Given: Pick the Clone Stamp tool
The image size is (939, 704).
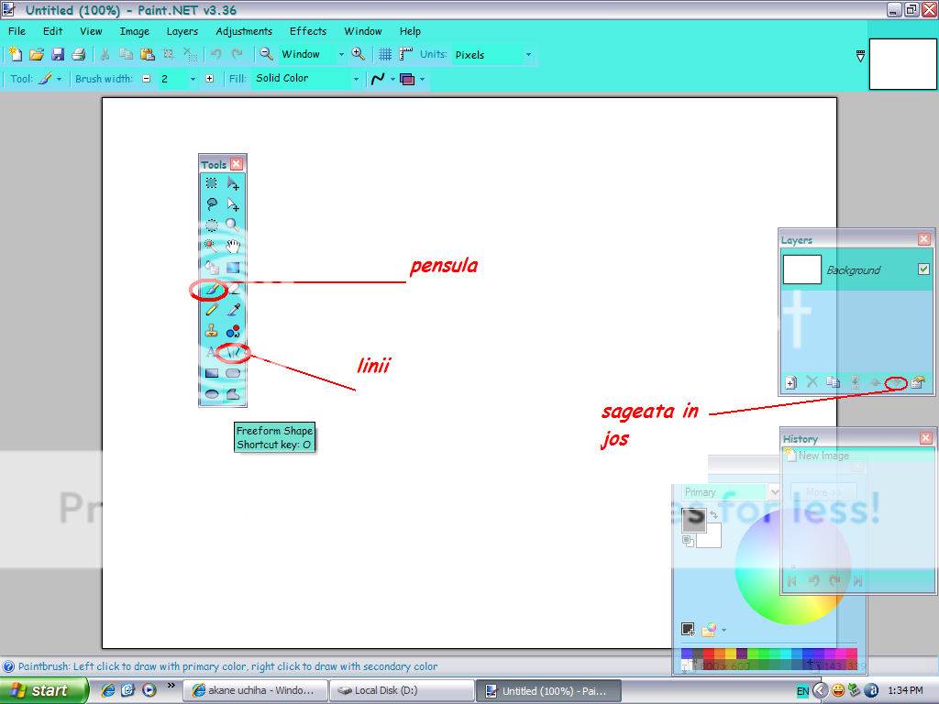Looking at the screenshot, I should coord(212,331).
